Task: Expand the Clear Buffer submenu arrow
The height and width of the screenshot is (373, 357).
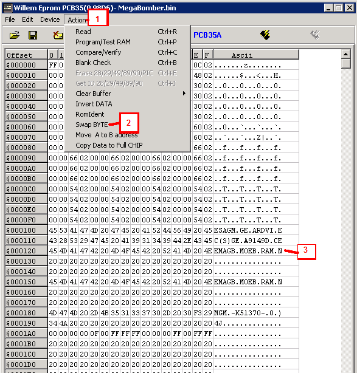Action: pyautogui.click(x=184, y=94)
